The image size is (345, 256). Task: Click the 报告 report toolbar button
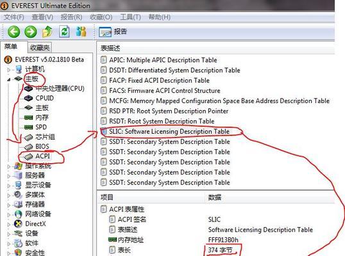point(113,32)
